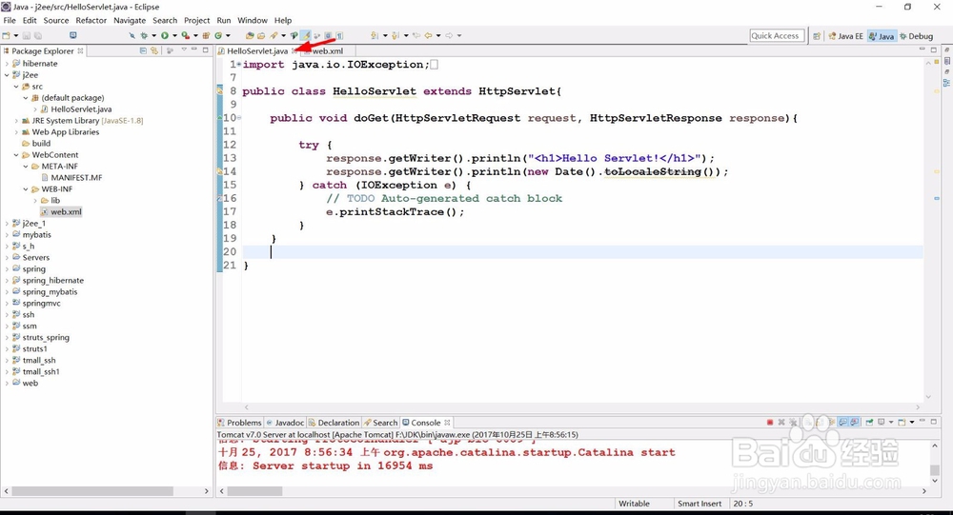The image size is (953, 515).
Task: Expand the JRE System Library node
Action: [16, 121]
